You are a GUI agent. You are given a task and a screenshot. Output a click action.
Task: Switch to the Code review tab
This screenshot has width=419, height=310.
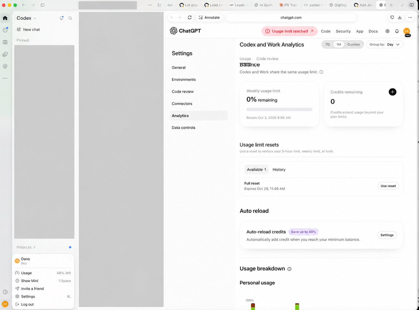pyautogui.click(x=267, y=59)
